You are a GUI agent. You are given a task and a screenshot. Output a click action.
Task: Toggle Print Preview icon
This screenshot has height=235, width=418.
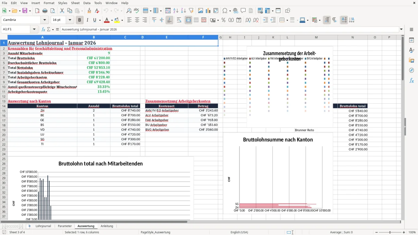pos(53,11)
